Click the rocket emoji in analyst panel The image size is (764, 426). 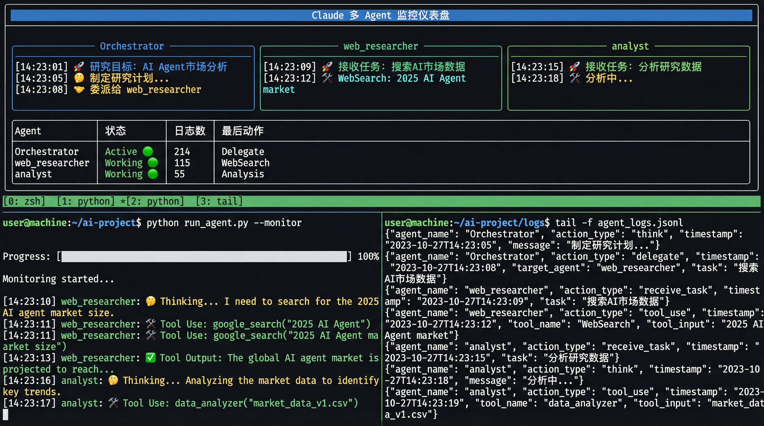574,67
